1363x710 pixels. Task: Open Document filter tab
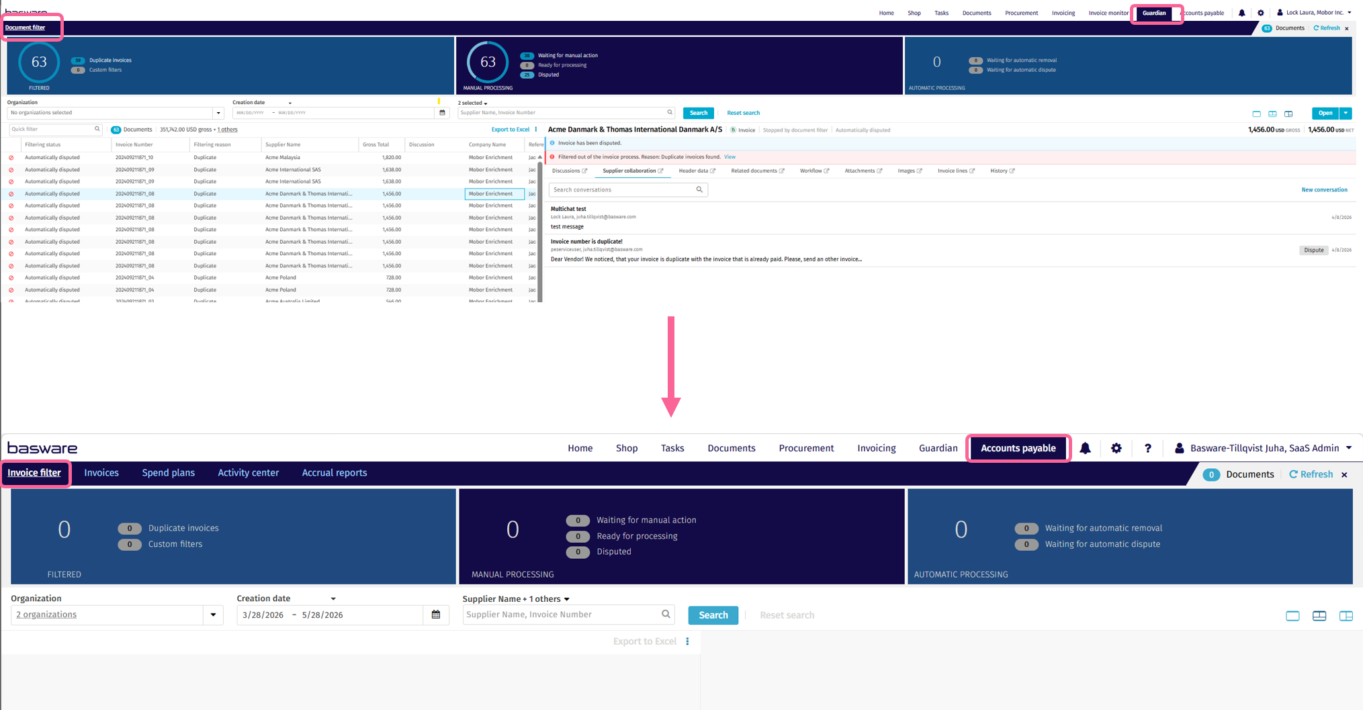pyautogui.click(x=26, y=28)
